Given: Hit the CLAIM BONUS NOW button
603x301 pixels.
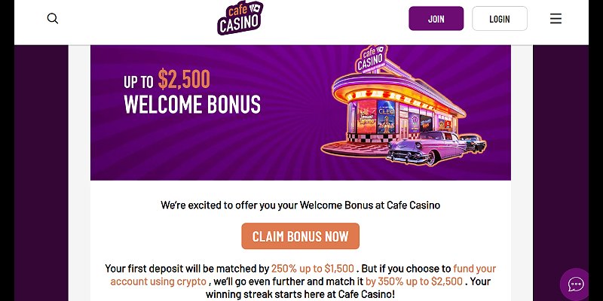Looking at the screenshot, I should click(300, 236).
